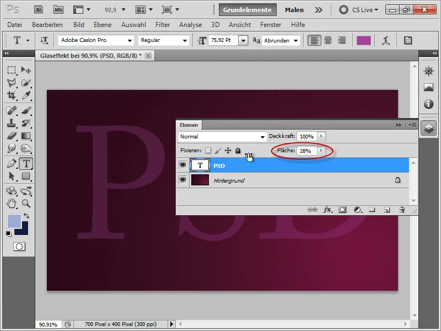The height and width of the screenshot is (331, 441).
Task: Delete layer with trash icon
Action: click(x=402, y=210)
